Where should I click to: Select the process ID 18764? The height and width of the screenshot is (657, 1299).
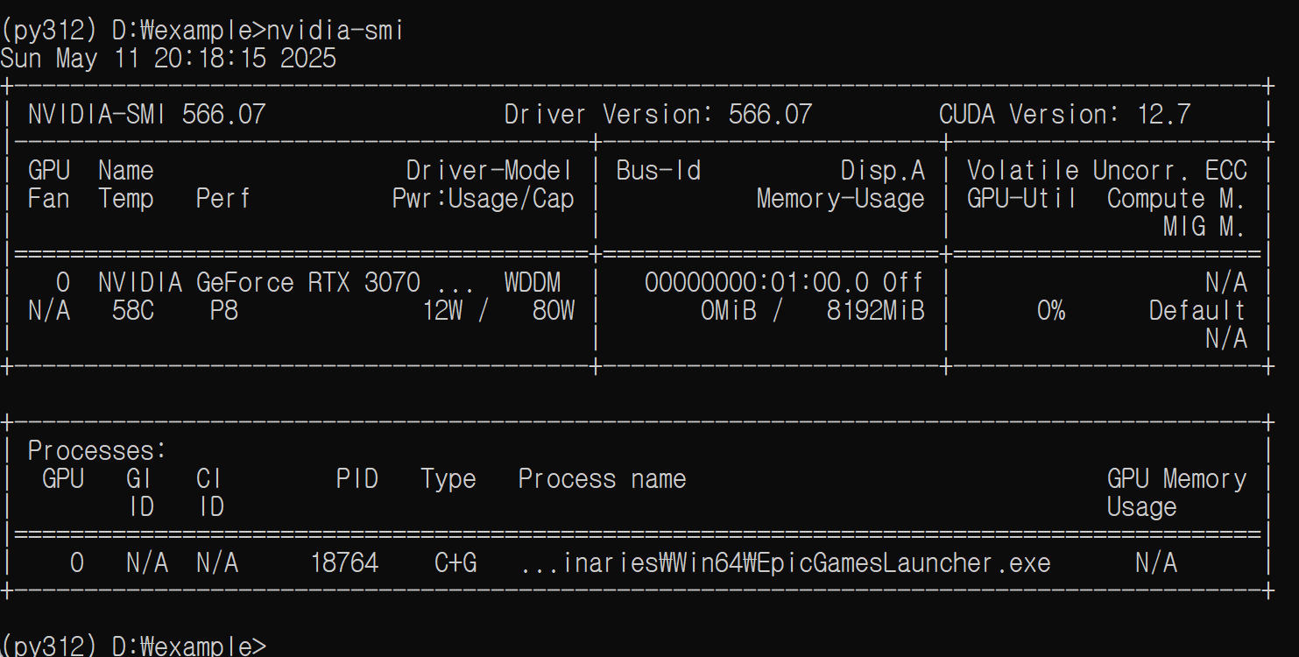click(x=344, y=563)
